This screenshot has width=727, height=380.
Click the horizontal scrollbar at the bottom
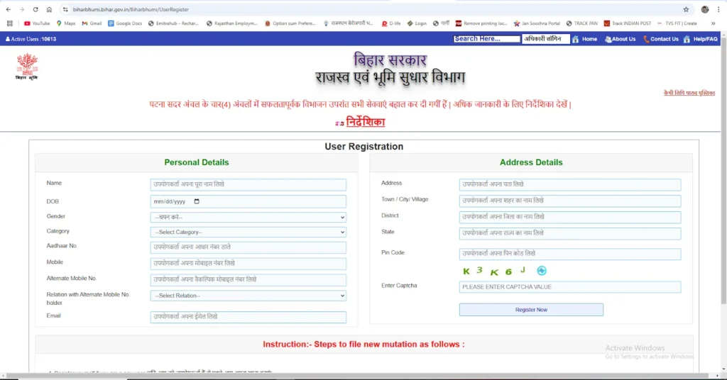[x=357, y=375]
